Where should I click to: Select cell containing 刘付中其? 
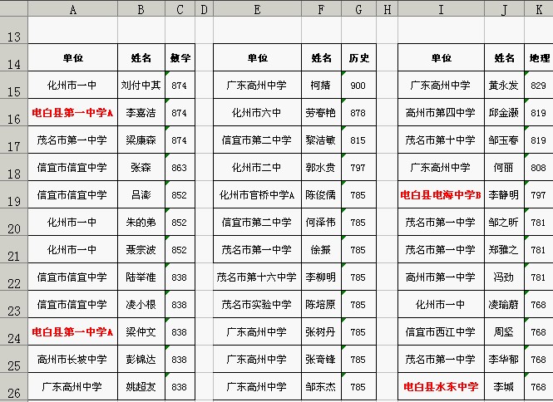pos(141,86)
